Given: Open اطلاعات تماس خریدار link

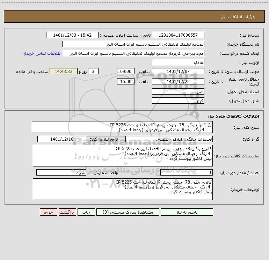Looking at the screenshot, I should (43, 53).
